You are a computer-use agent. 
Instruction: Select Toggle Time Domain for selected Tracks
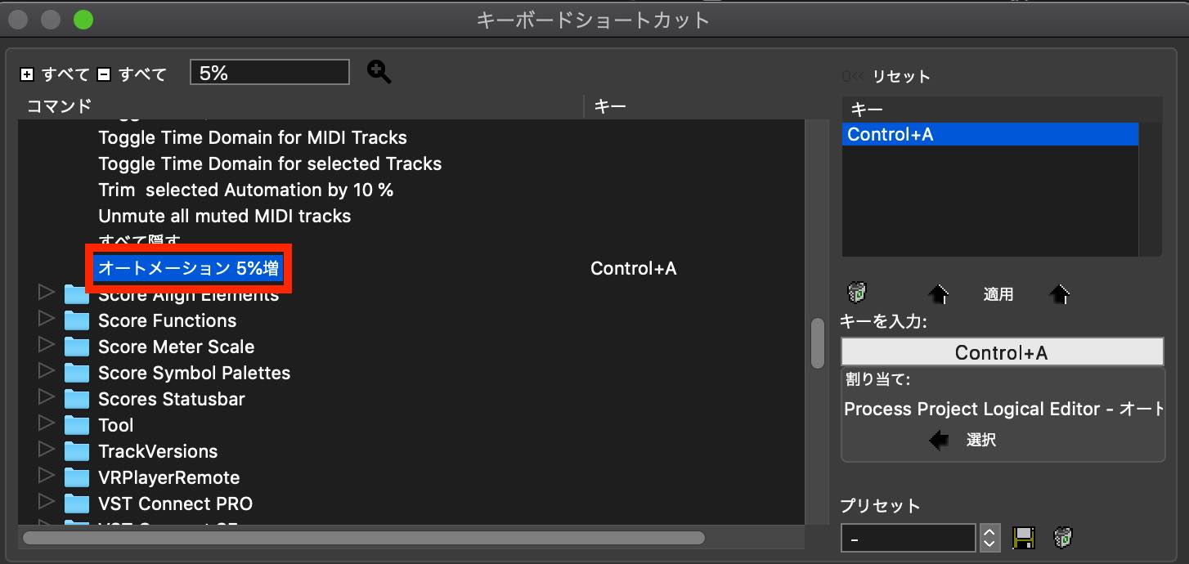(x=270, y=163)
